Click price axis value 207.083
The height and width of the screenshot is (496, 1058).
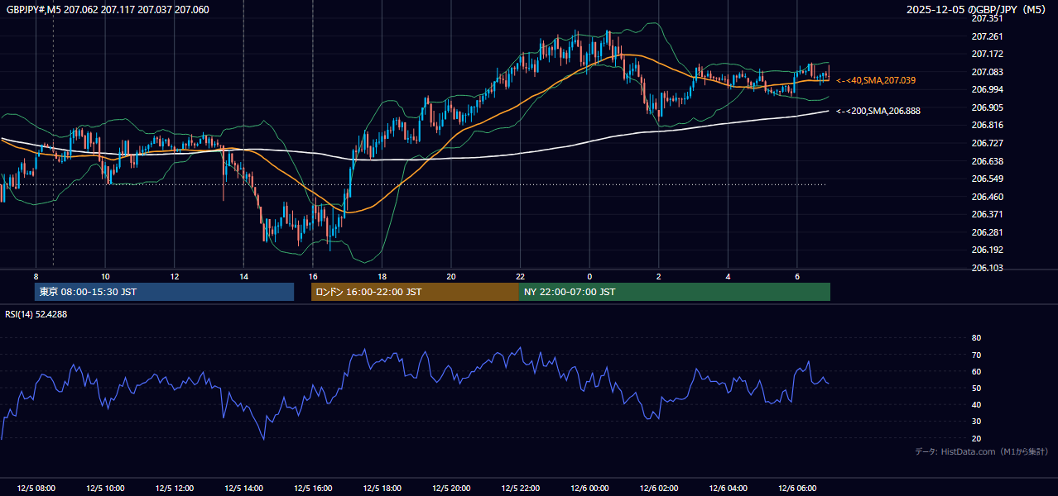pyautogui.click(x=987, y=72)
